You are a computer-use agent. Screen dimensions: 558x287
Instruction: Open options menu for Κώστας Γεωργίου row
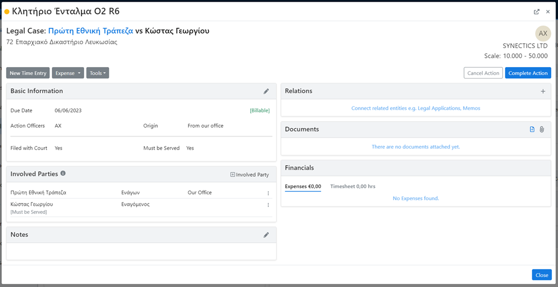click(x=268, y=205)
